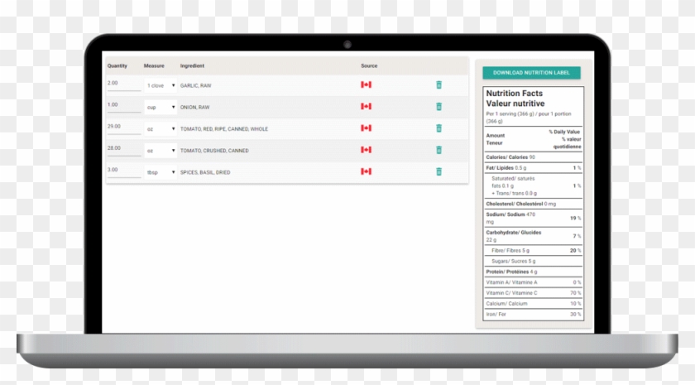Click trash icon for Tomato, Red, Ripe row
This screenshot has height=385, width=695.
click(439, 128)
